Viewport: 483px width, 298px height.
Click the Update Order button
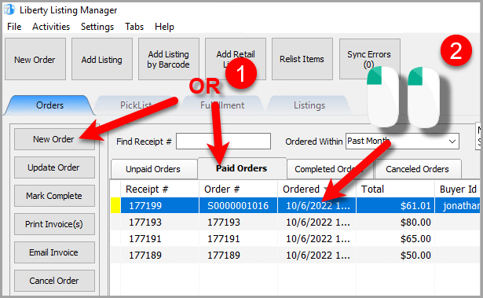[x=54, y=167]
